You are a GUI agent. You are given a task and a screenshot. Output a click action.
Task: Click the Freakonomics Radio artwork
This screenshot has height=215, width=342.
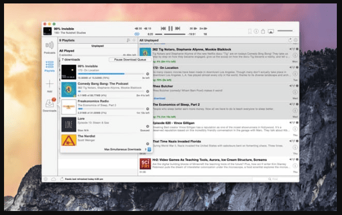coord(69,107)
